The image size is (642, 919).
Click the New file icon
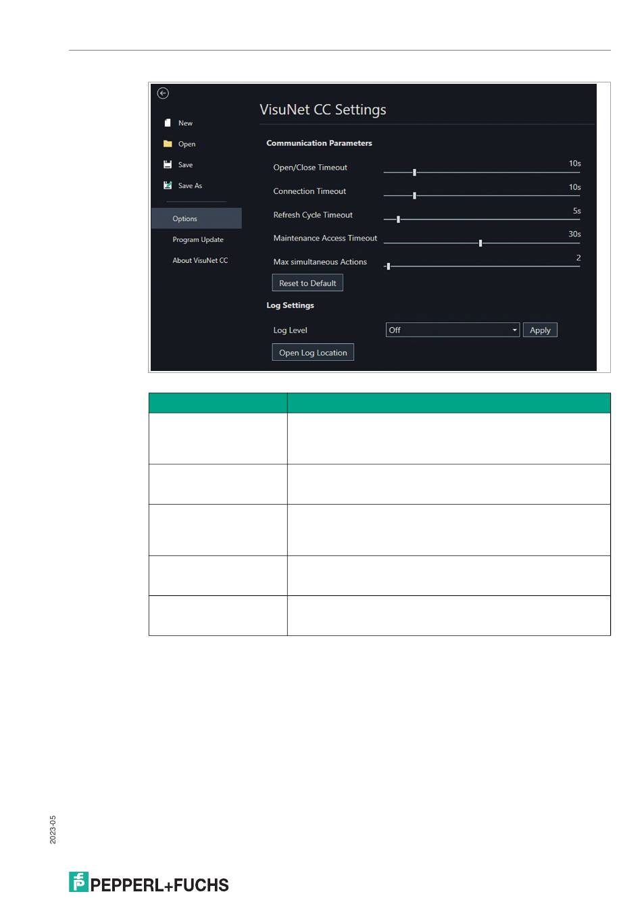[168, 123]
